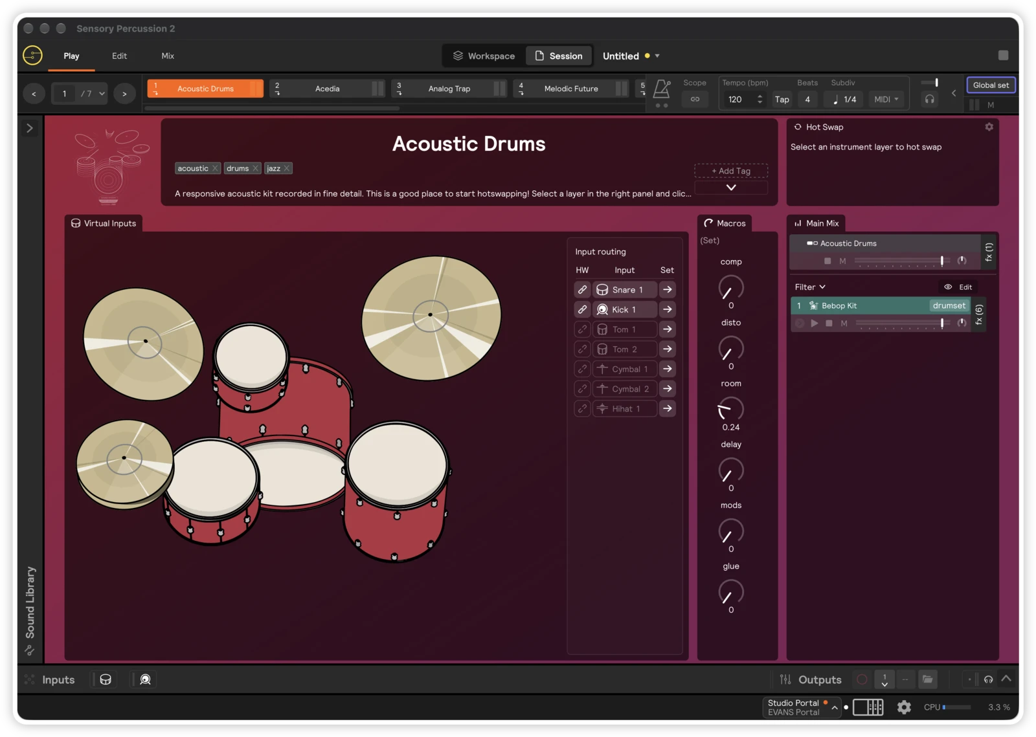Open the settings gear in status bar
Screen dimensions: 1036x737
click(x=904, y=707)
